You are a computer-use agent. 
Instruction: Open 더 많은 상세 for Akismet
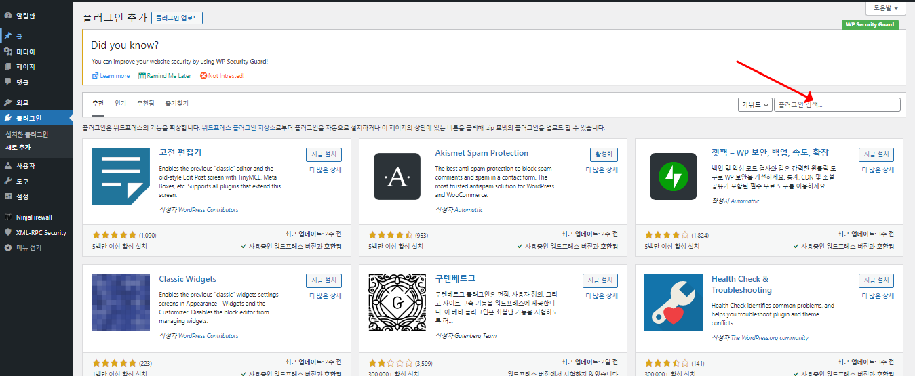coord(602,169)
